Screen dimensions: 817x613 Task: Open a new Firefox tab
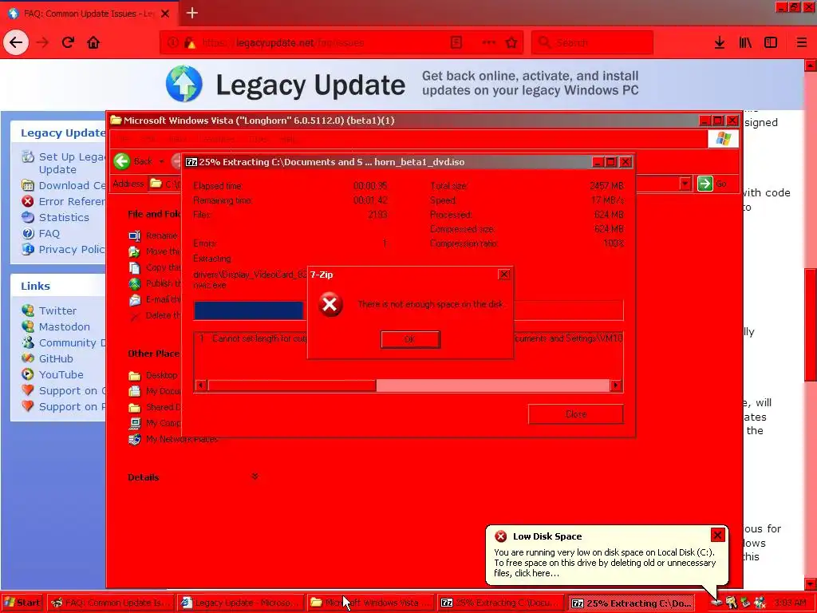coord(191,13)
